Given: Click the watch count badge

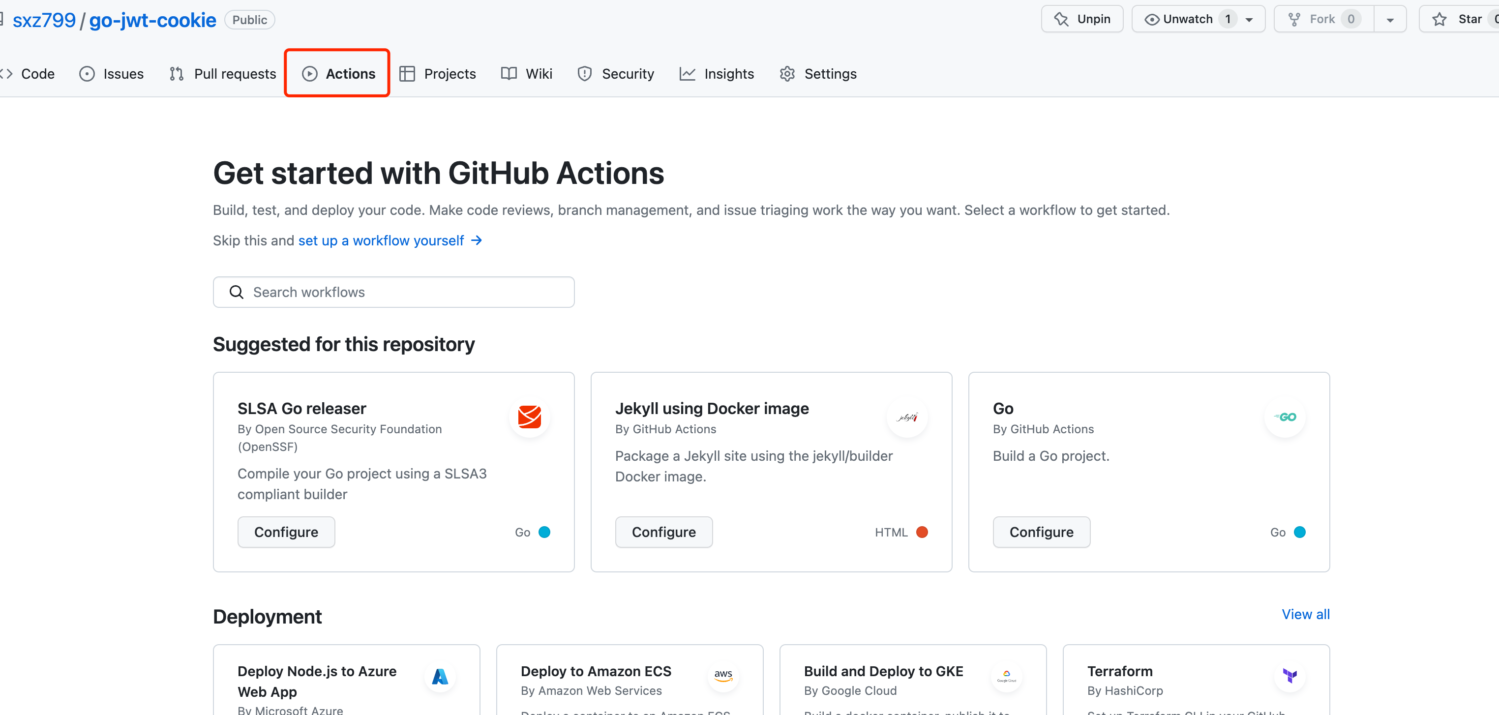Looking at the screenshot, I should tap(1228, 19).
